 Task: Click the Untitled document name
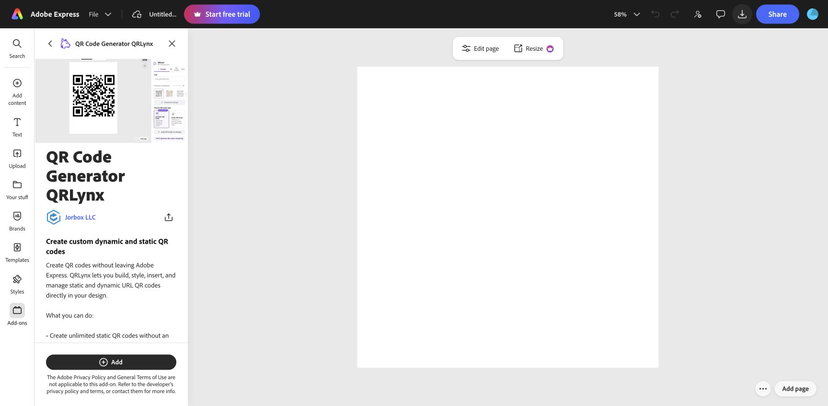(162, 14)
